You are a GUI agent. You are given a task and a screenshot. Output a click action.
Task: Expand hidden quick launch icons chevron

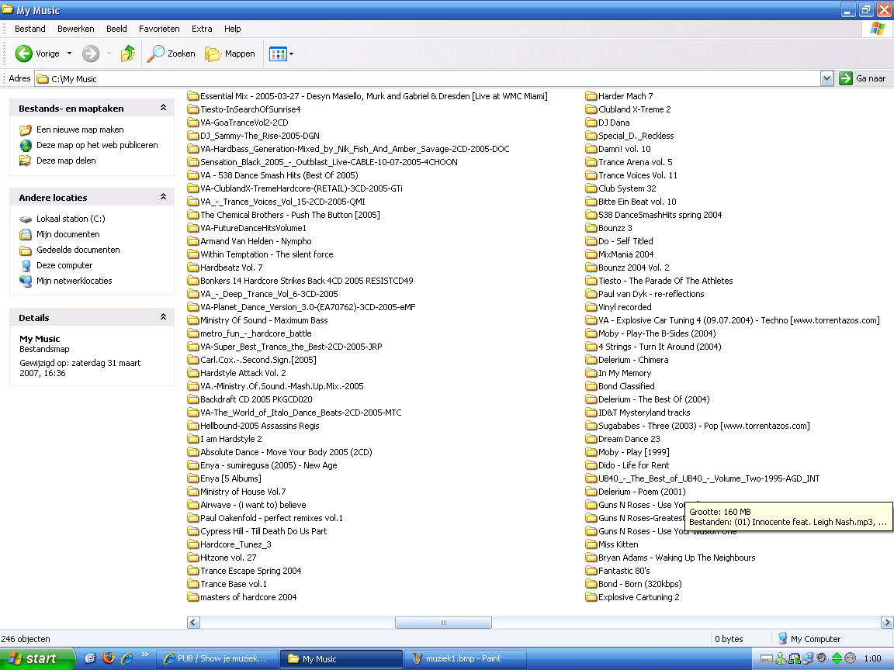145,654
